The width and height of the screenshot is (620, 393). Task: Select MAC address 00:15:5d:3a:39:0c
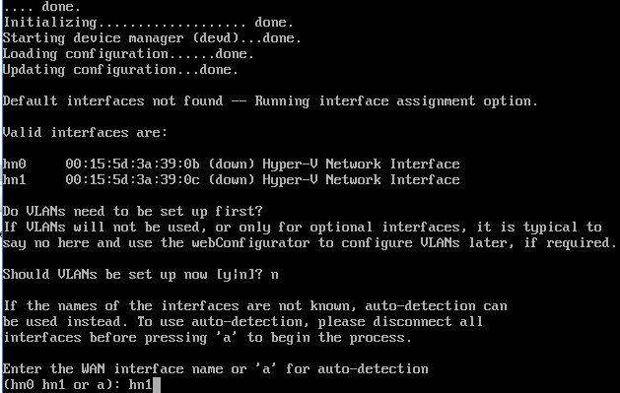(x=132, y=179)
